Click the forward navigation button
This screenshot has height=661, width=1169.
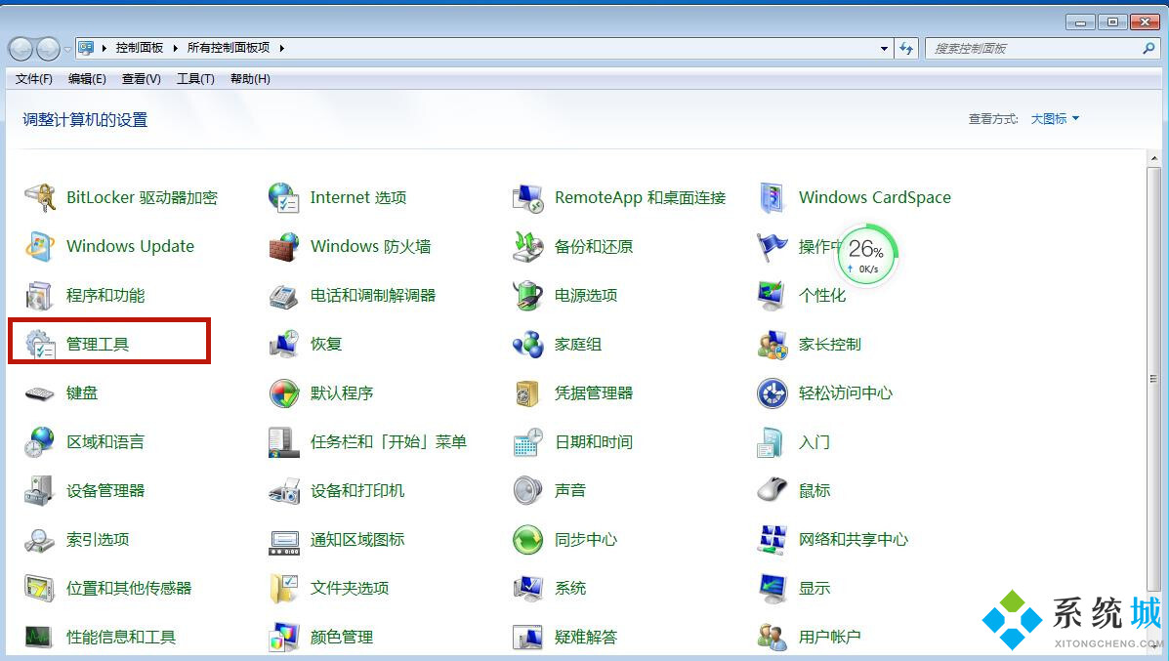[x=49, y=49]
